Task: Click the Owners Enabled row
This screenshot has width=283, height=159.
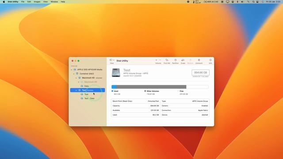Action: coord(185,106)
